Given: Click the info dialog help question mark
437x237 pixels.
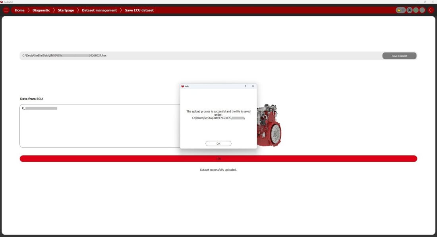Looking at the screenshot, I should click(x=245, y=86).
